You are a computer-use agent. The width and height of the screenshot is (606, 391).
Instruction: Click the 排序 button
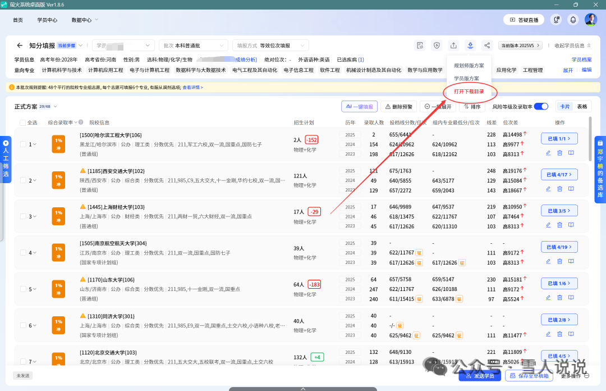(x=472, y=107)
